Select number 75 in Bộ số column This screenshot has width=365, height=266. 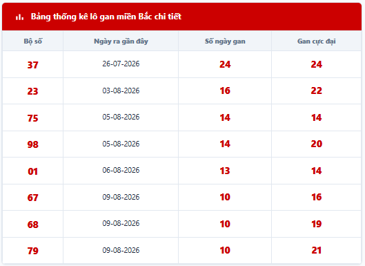pos(33,118)
